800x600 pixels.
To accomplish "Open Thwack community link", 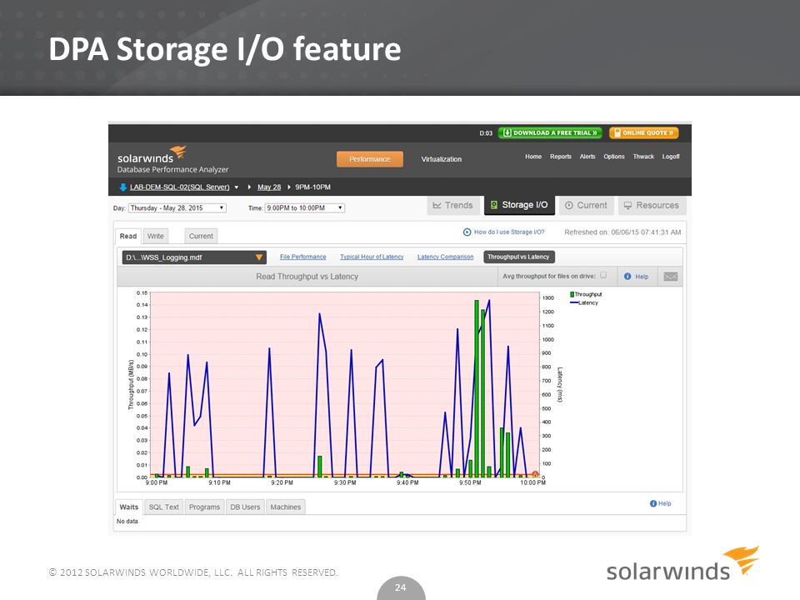I will pyautogui.click(x=643, y=157).
